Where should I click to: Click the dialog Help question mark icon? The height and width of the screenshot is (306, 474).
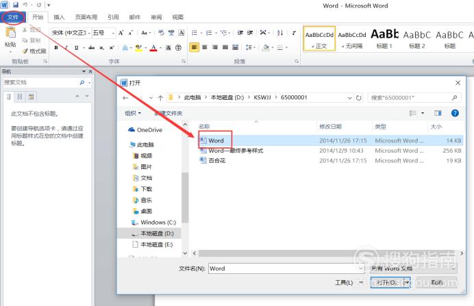455,113
